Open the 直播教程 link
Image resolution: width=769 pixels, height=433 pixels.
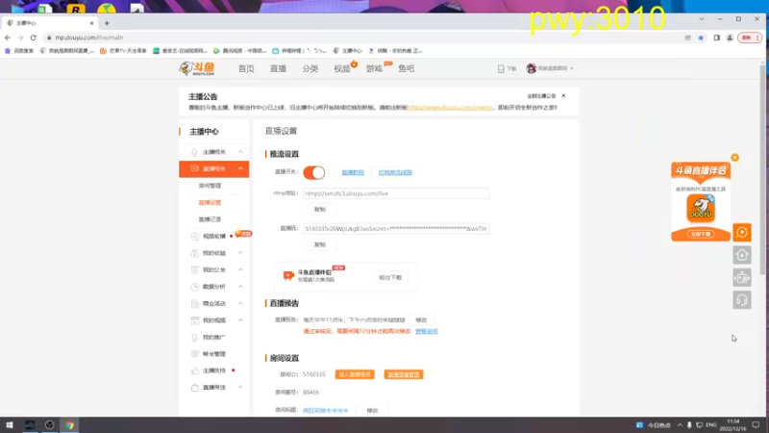(x=353, y=172)
